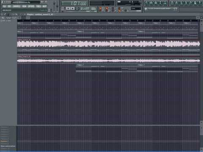Click the third shortcut icon in the view panel
203x152 pixels.
pyautogui.click(x=156, y=3)
